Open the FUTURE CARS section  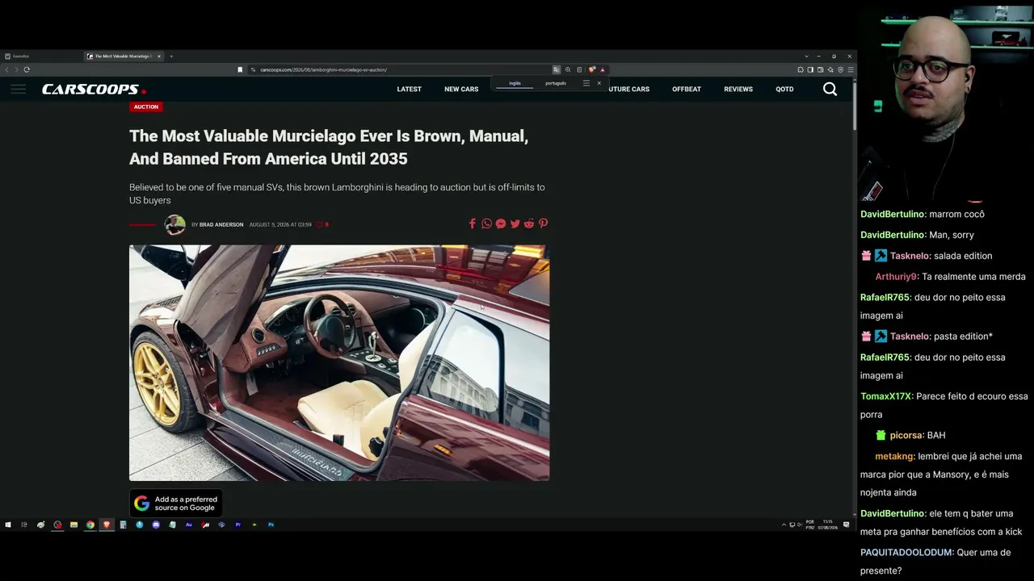628,89
